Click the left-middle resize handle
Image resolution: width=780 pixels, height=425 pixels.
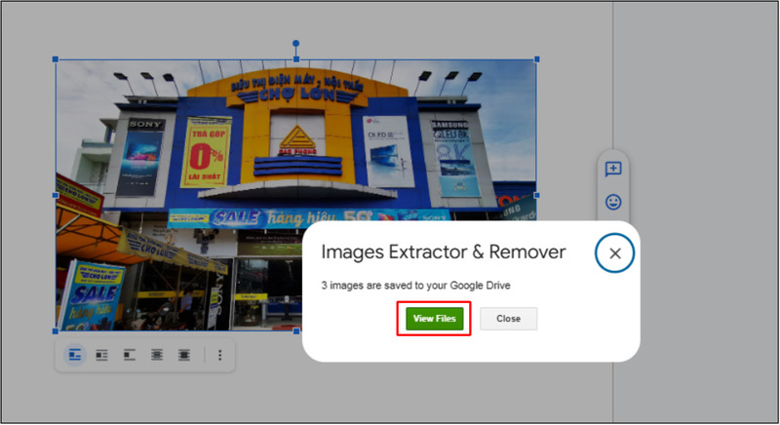point(56,195)
